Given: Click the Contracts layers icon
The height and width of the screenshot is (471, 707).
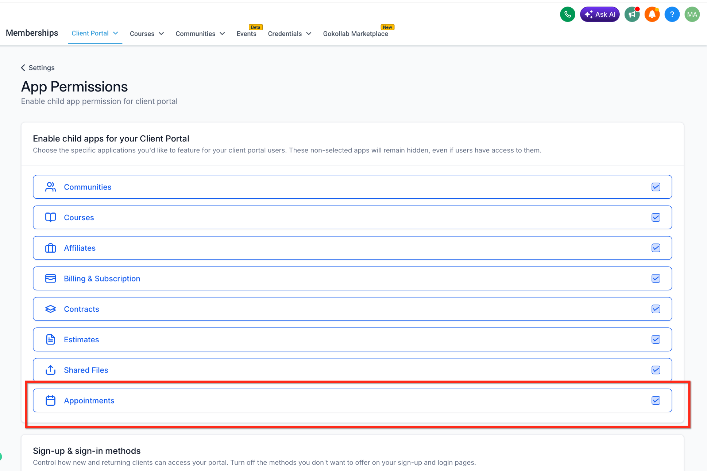Looking at the screenshot, I should point(50,309).
